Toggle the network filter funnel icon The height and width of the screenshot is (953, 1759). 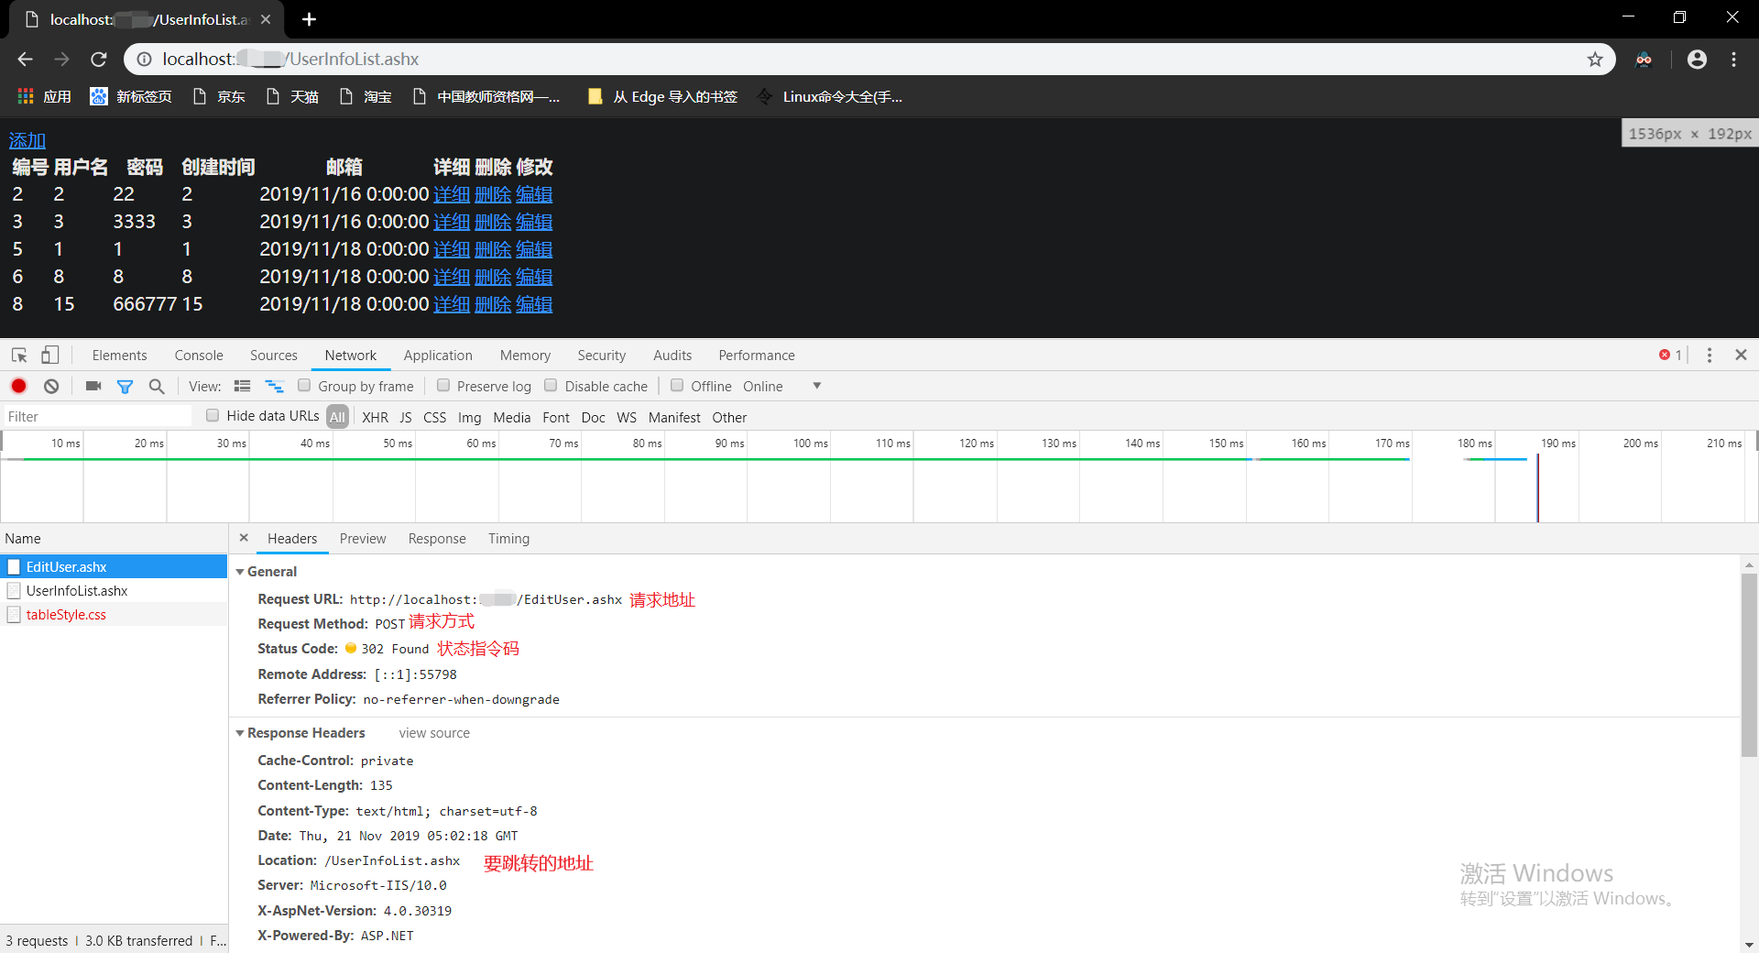click(126, 386)
